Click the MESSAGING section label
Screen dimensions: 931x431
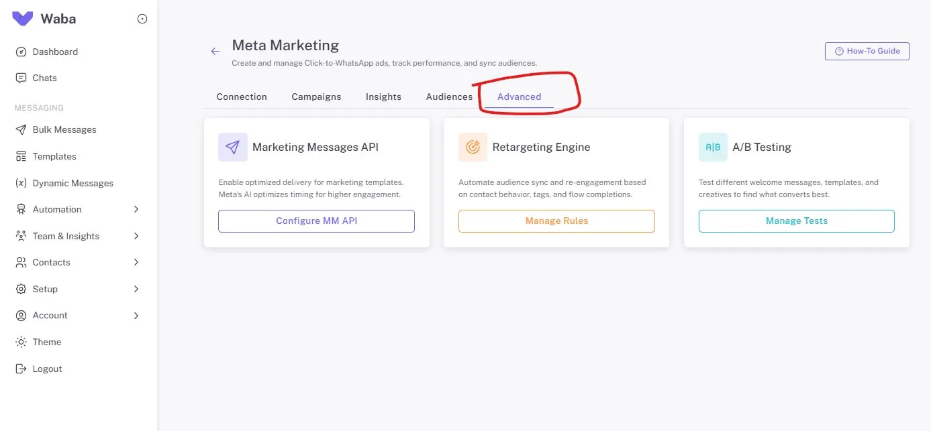39,107
